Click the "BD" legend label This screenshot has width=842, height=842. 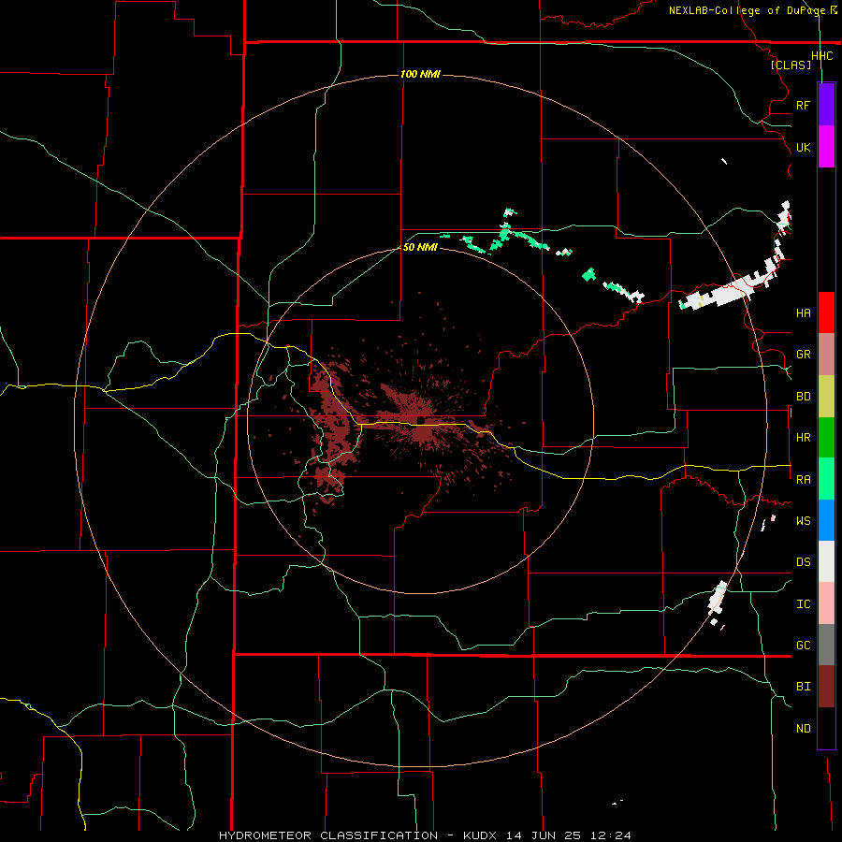803,397
